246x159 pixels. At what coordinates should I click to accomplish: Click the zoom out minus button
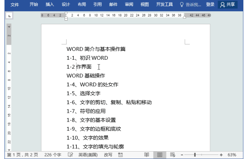point(182,155)
